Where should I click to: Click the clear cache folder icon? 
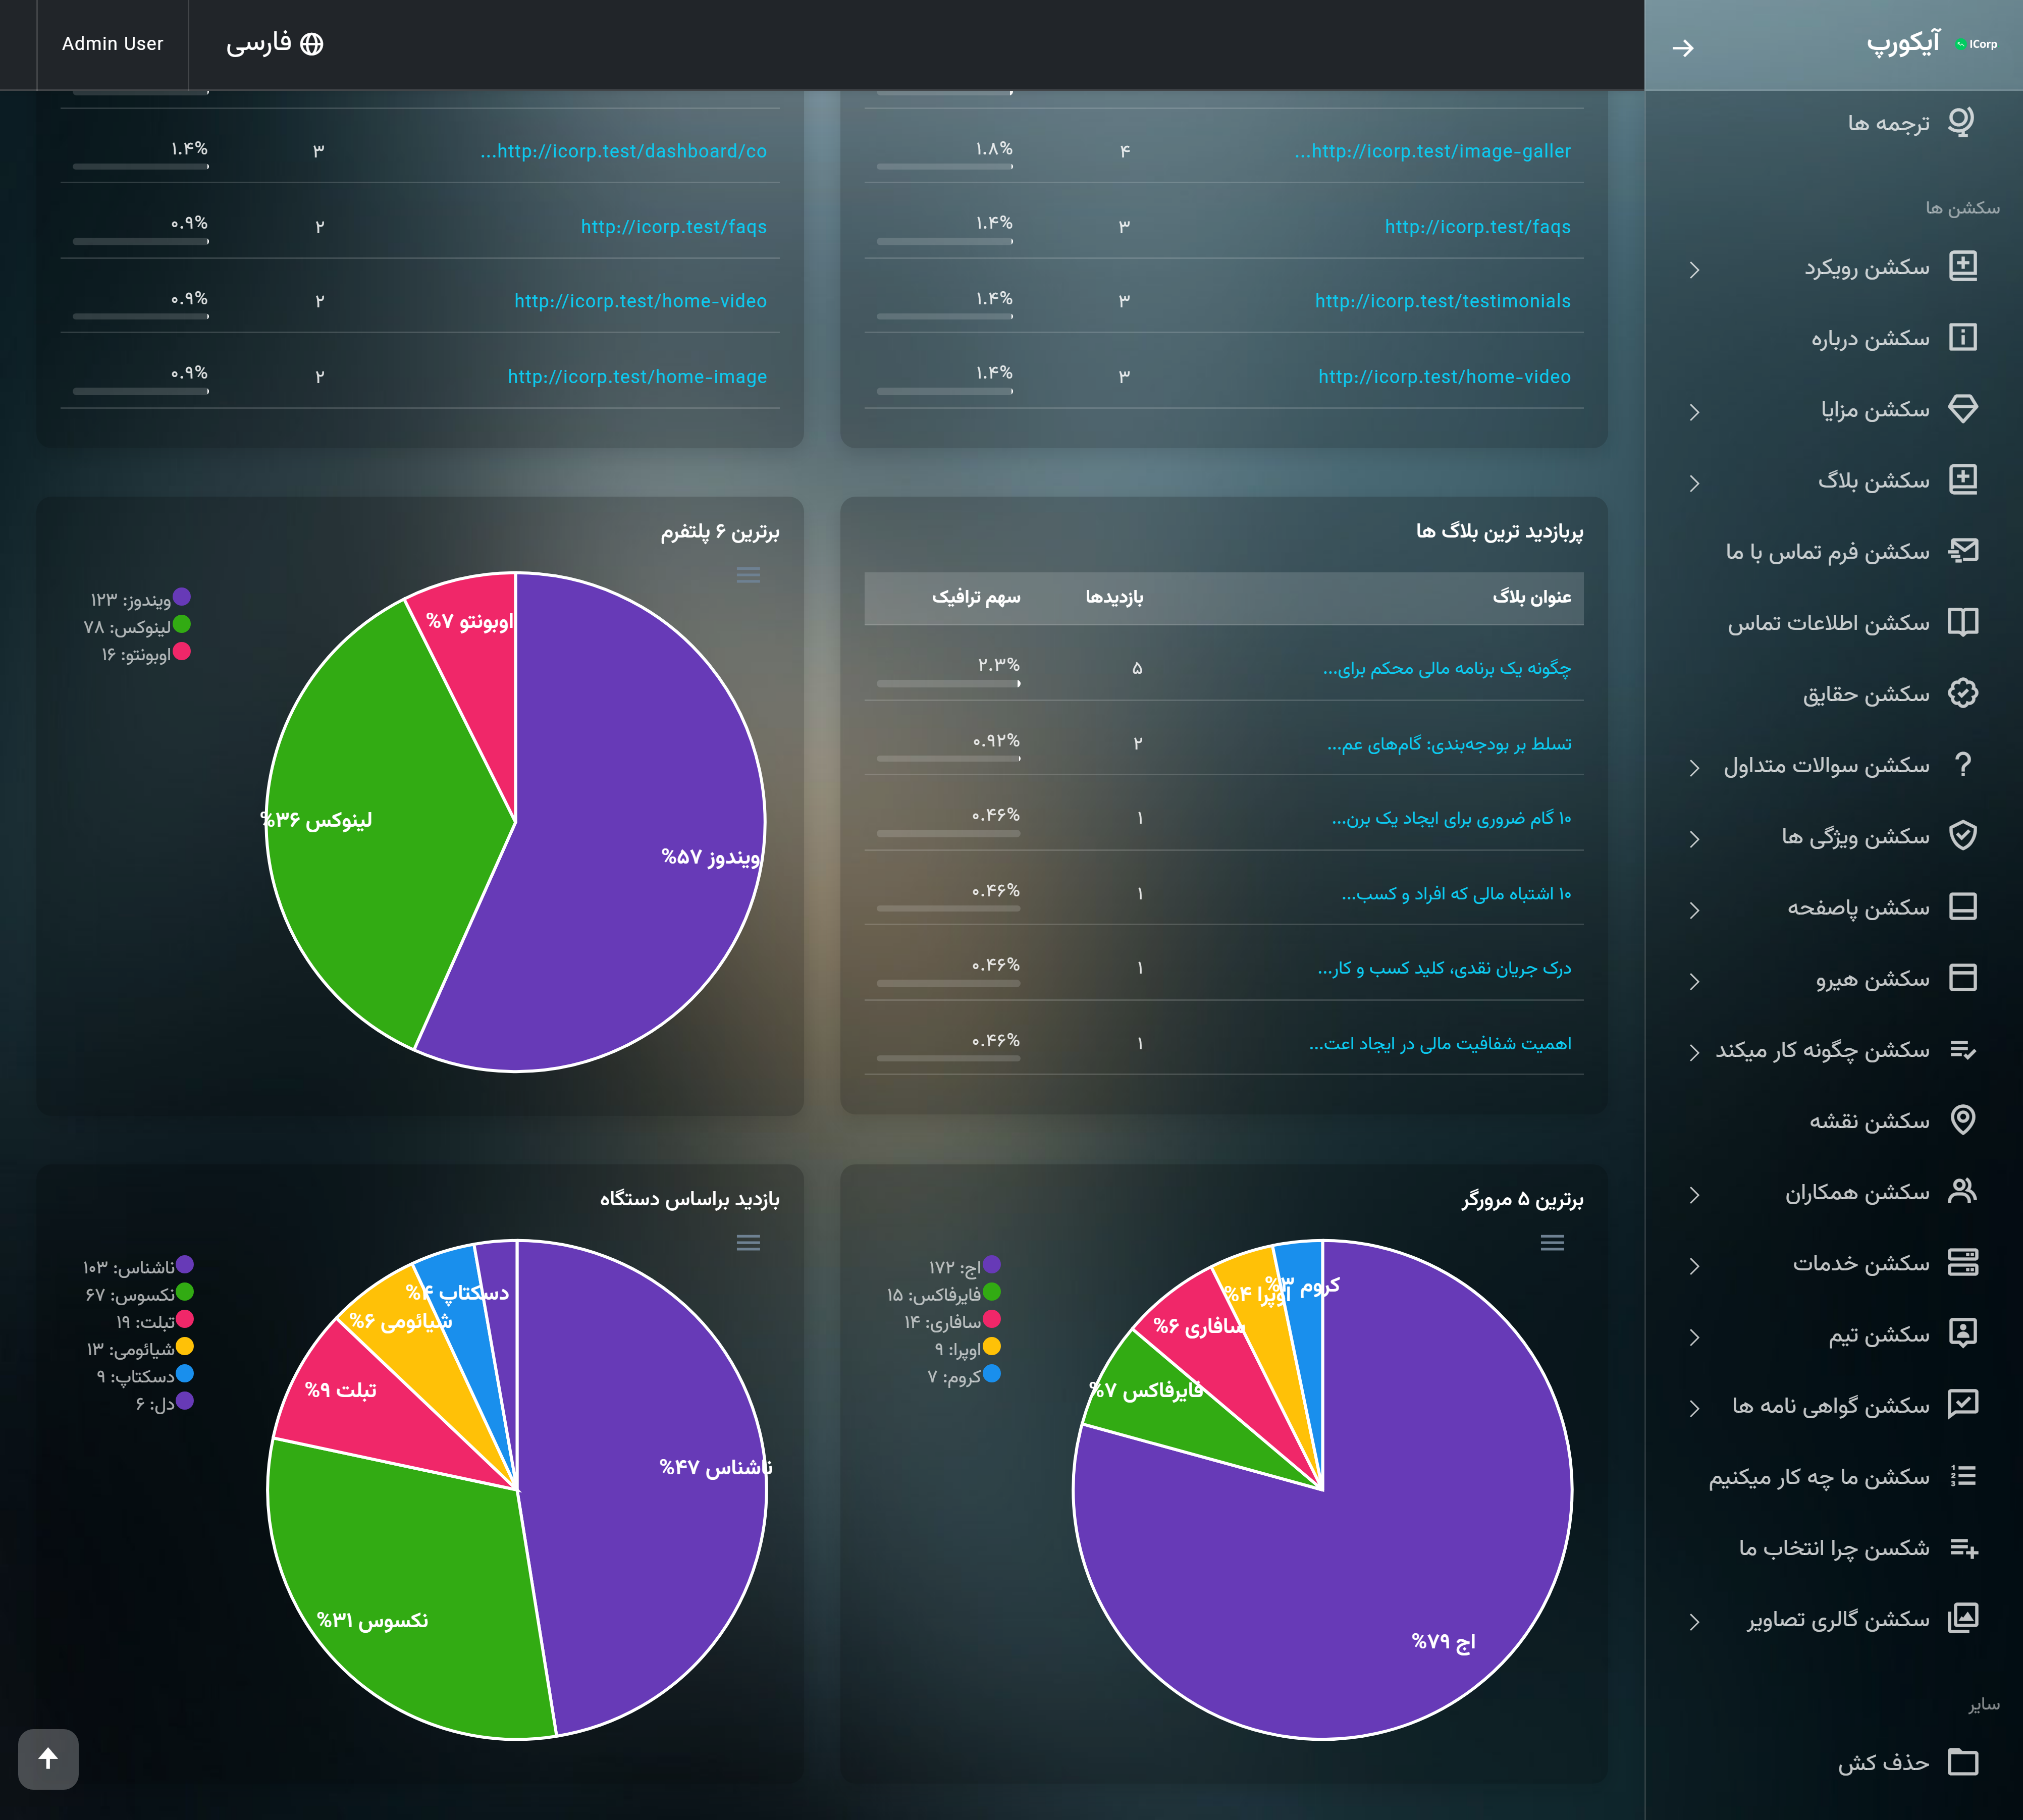(1962, 1762)
